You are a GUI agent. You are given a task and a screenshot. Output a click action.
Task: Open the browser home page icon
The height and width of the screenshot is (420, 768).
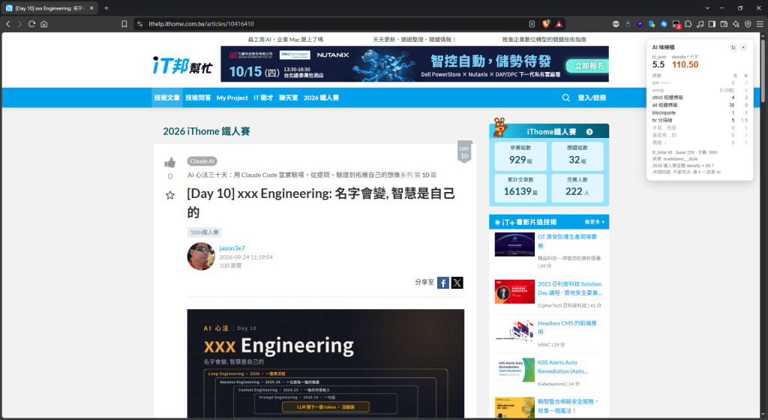pyautogui.click(x=44, y=23)
